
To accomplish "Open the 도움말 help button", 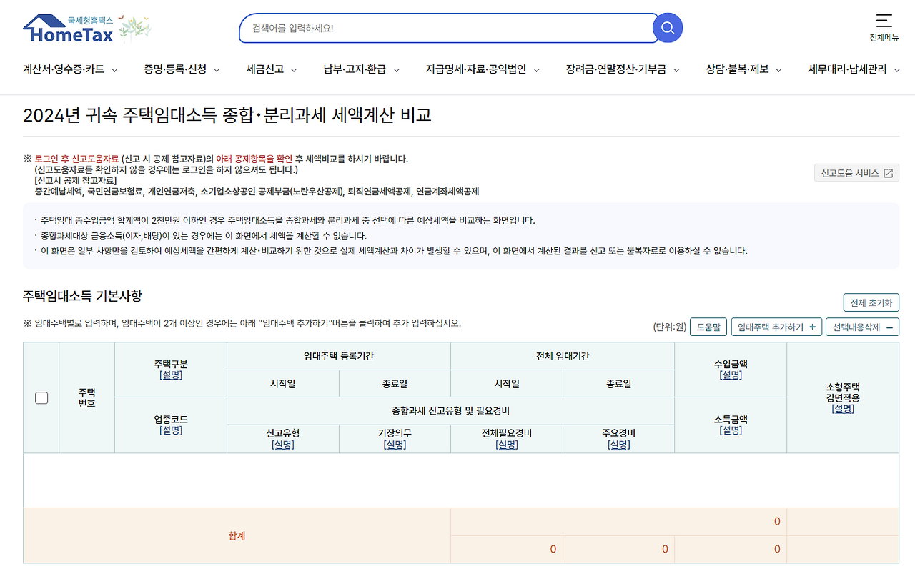I will click(x=708, y=327).
